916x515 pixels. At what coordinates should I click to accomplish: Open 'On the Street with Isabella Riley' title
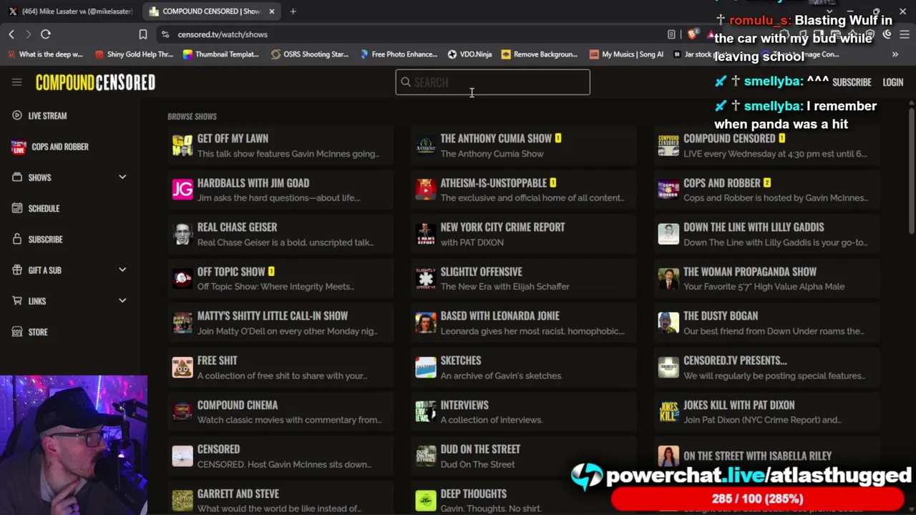[x=757, y=456]
